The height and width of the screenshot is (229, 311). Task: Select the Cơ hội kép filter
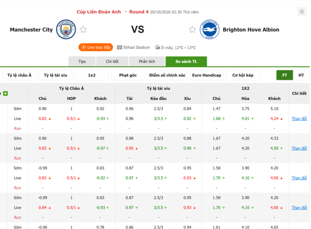coord(243,75)
